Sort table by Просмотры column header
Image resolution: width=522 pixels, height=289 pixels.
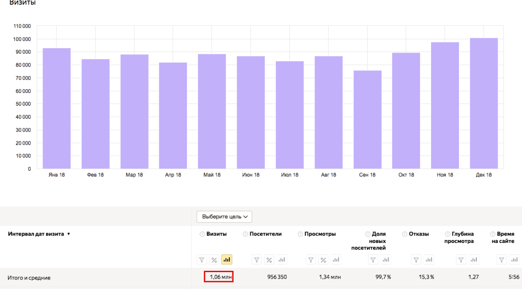click(320, 234)
